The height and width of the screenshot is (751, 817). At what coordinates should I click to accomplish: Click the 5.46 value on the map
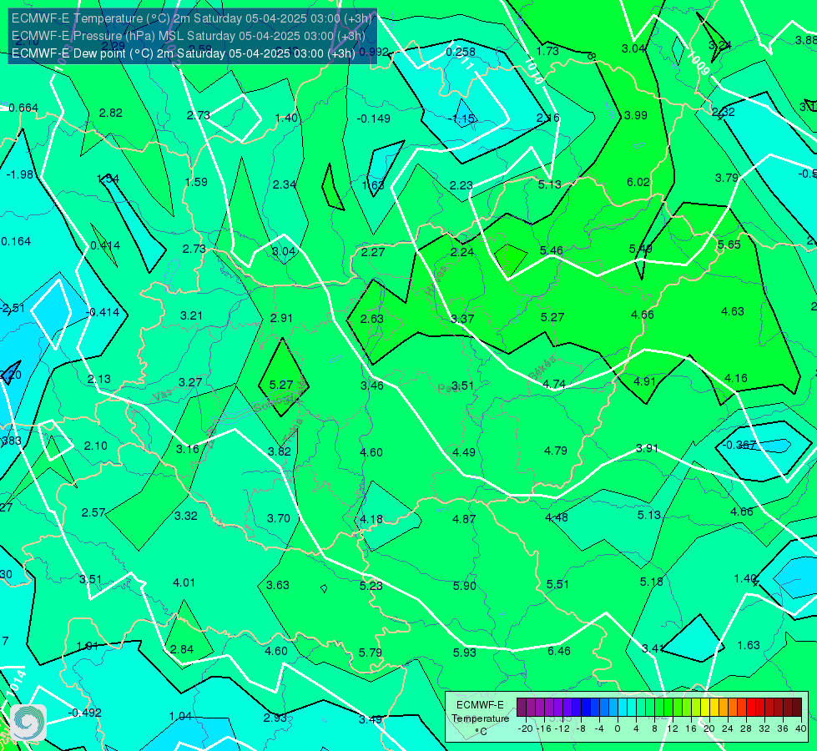click(552, 250)
